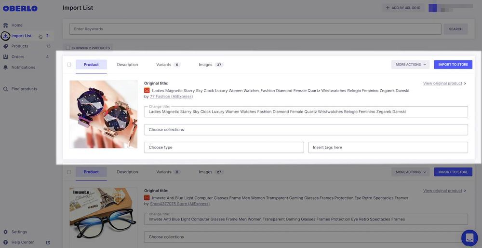Switch to Description tab of the glasses product
Screen dimensions: 482x248
pyautogui.click(x=127, y=172)
